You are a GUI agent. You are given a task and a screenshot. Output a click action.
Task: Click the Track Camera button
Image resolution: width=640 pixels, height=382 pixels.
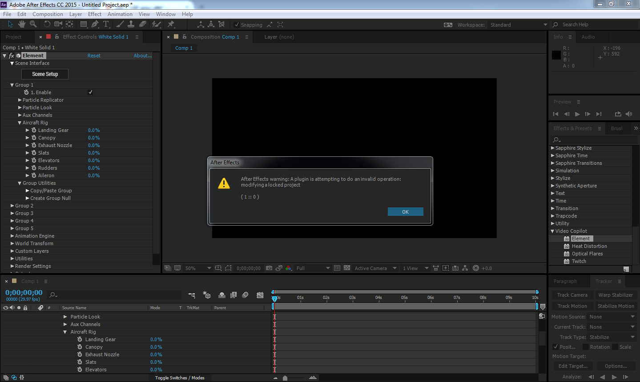click(x=572, y=295)
